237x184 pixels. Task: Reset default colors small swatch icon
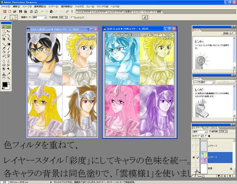pos(3,88)
